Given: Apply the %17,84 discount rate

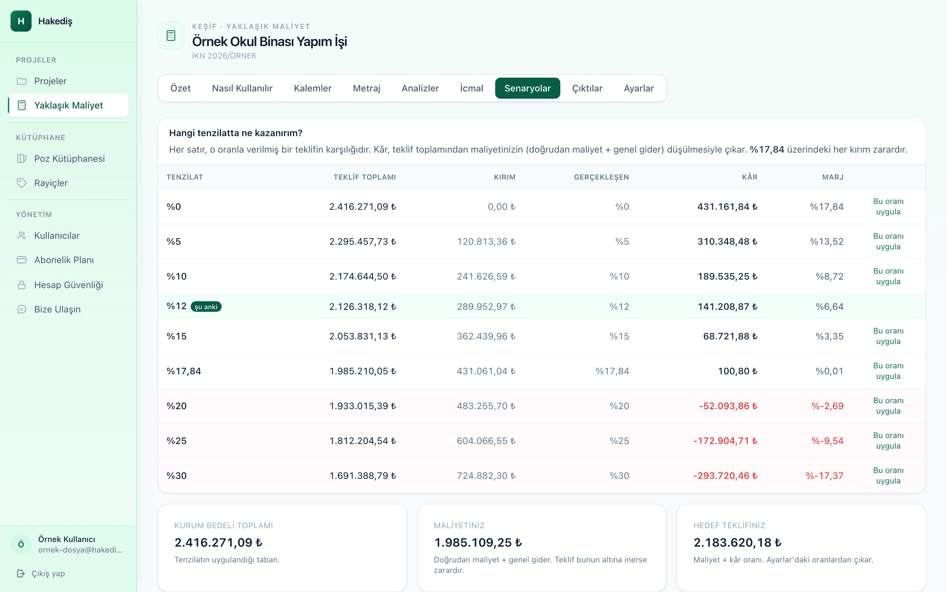Looking at the screenshot, I should 888,371.
